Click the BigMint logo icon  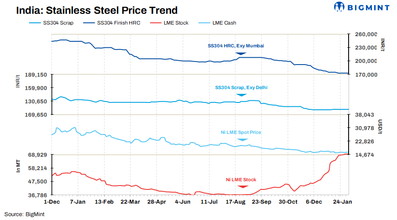coord(339,7)
